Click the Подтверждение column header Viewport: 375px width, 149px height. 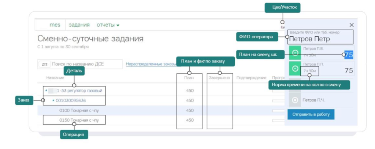coord(251,78)
